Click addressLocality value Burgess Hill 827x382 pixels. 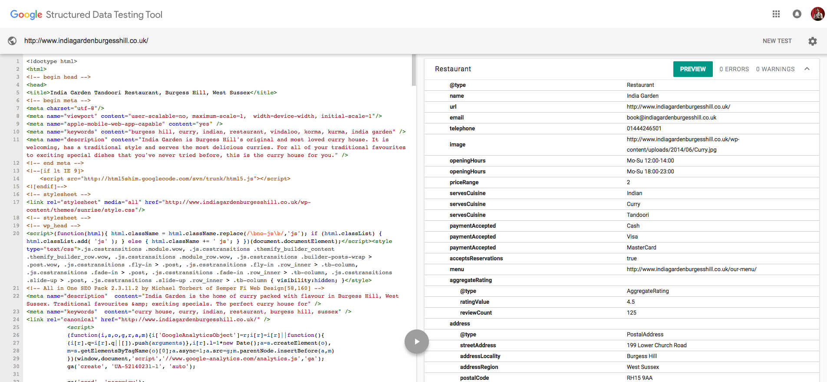(642, 356)
